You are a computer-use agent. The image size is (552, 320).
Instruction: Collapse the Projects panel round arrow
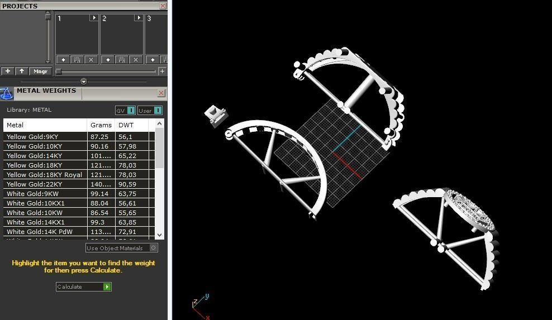click(84, 82)
